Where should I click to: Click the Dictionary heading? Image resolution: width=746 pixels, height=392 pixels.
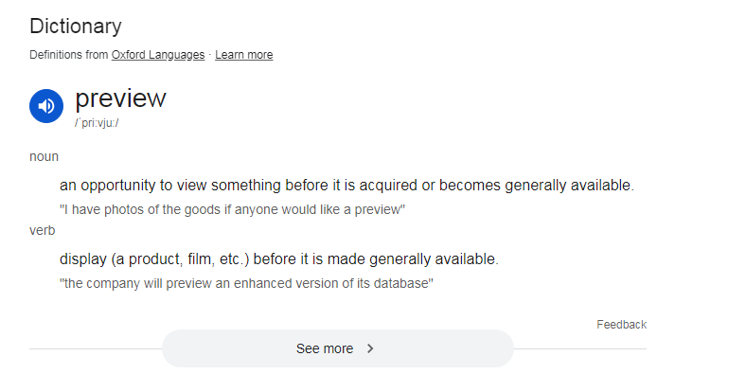pos(76,27)
